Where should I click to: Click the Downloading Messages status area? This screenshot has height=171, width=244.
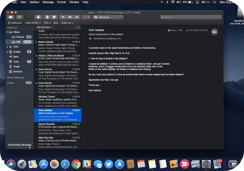20,146
